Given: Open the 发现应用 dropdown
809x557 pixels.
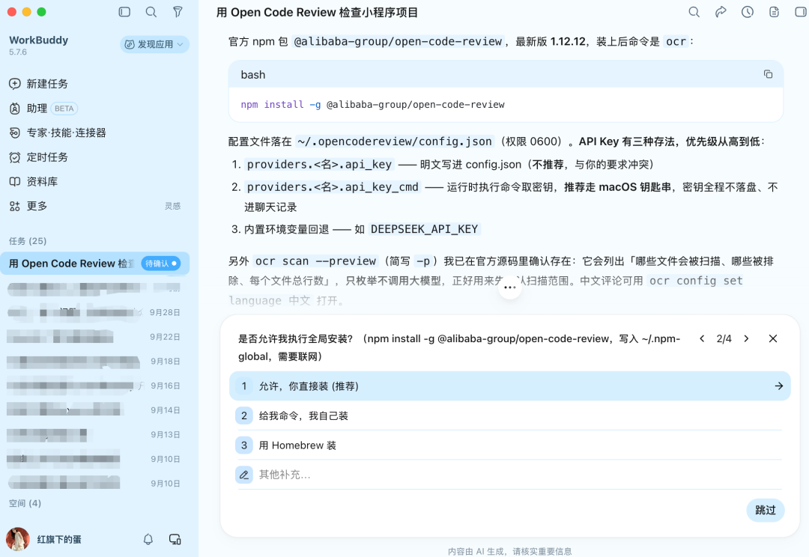Looking at the screenshot, I should point(155,44).
